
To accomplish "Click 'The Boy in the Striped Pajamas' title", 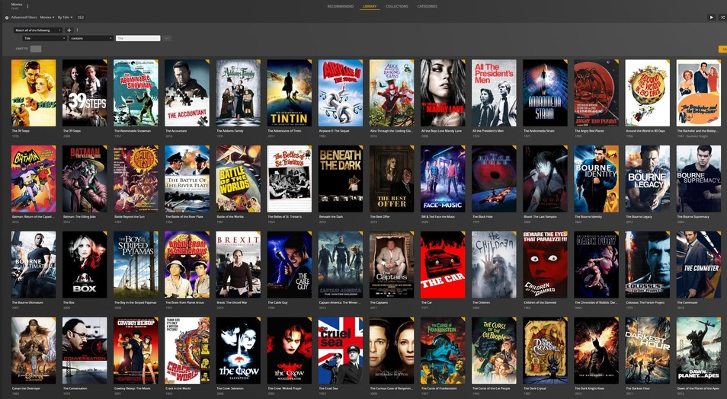I will point(136,302).
